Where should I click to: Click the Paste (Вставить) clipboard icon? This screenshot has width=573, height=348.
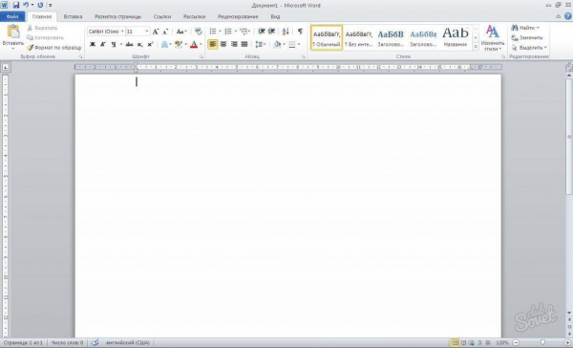[13, 32]
